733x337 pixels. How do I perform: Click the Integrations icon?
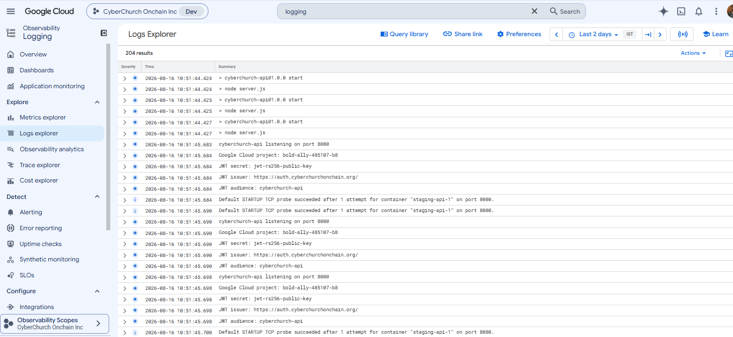click(x=10, y=307)
